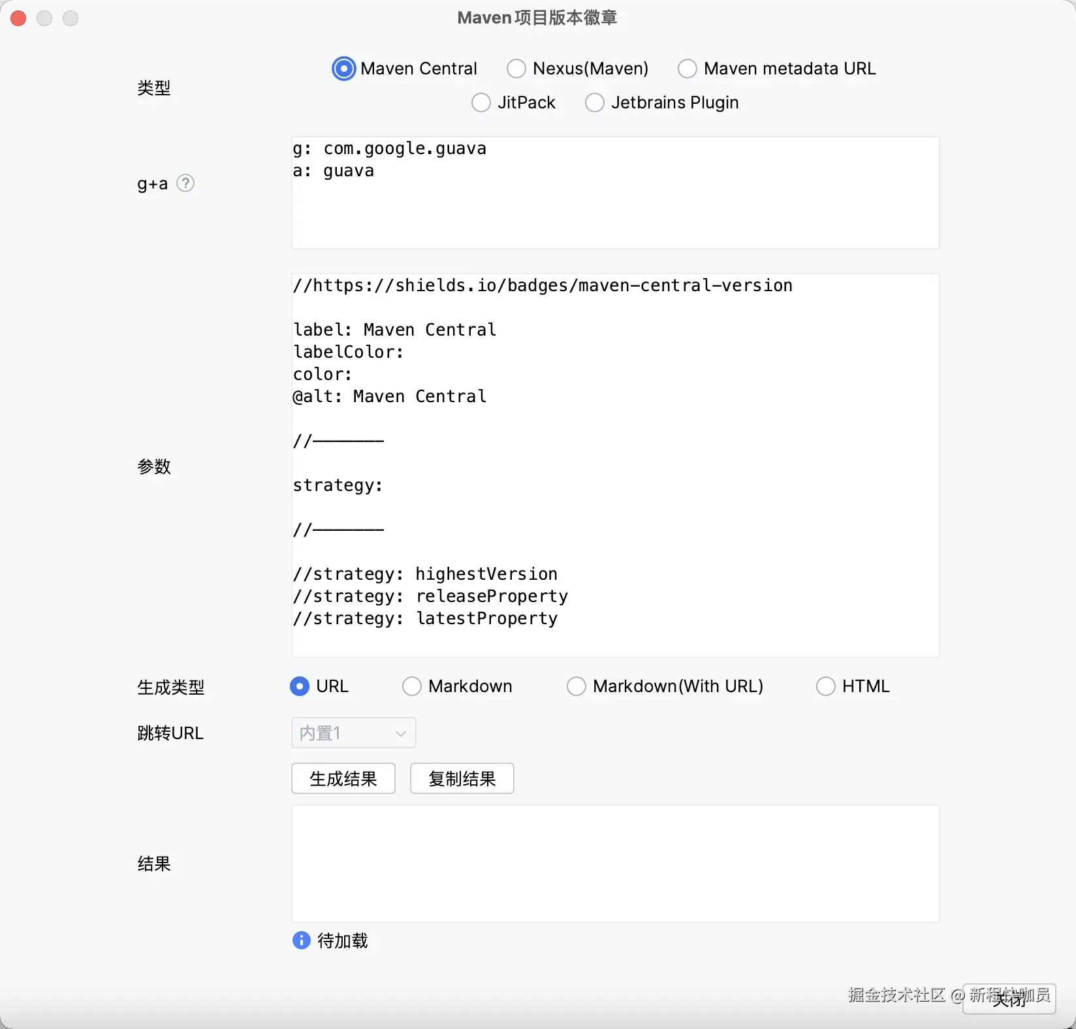1076x1029 pixels.
Task: Click the 'color:' parameter line
Action: (323, 374)
